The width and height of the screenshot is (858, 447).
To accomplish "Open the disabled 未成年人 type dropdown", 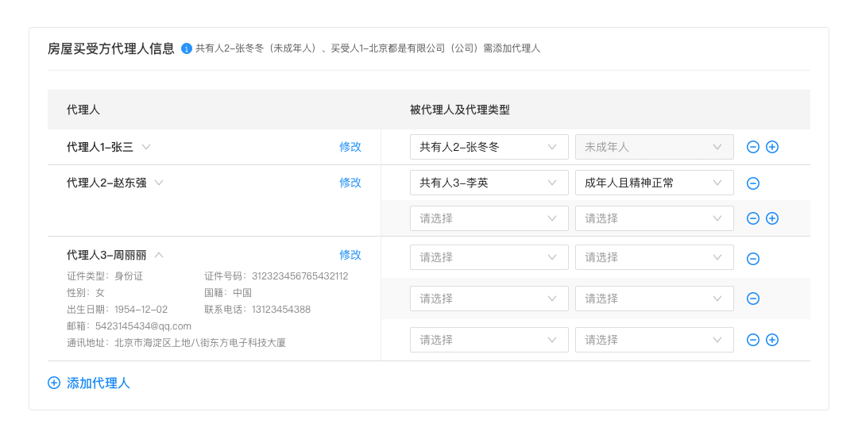I will pos(655,147).
